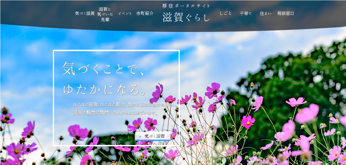Open the 市町紹介 navigation link

click(x=145, y=13)
